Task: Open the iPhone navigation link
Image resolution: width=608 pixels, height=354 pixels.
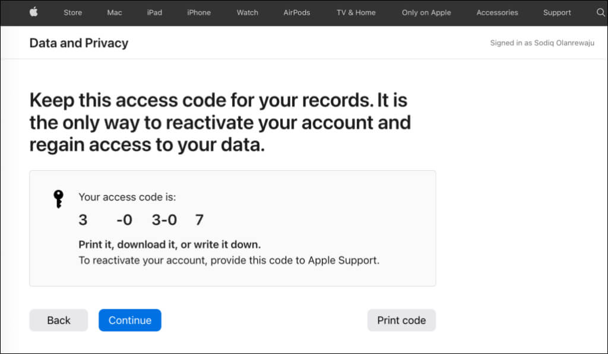Action: pyautogui.click(x=199, y=12)
